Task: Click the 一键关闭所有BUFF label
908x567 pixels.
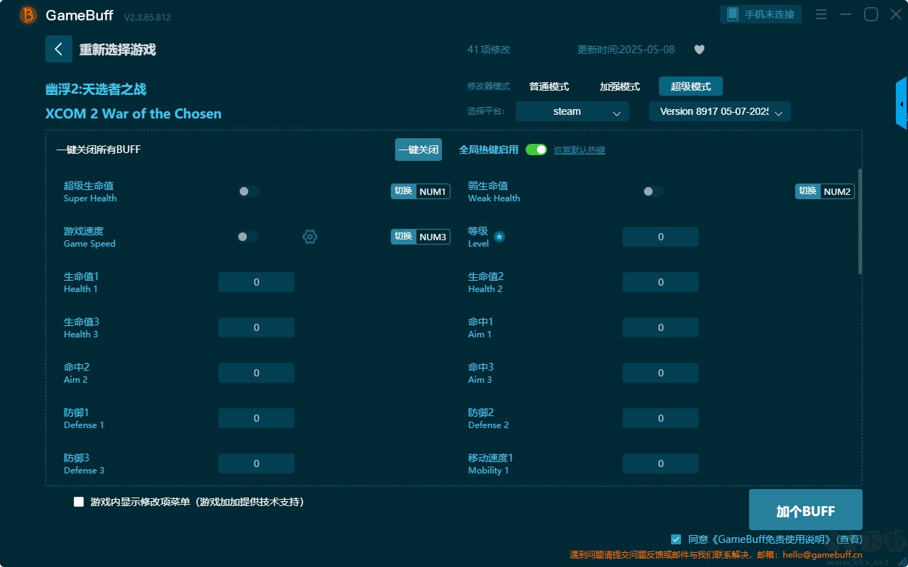Action: pyautogui.click(x=98, y=150)
